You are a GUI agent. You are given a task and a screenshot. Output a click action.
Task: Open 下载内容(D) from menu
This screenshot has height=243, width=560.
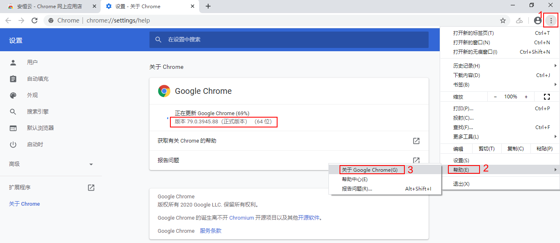[x=500, y=75]
